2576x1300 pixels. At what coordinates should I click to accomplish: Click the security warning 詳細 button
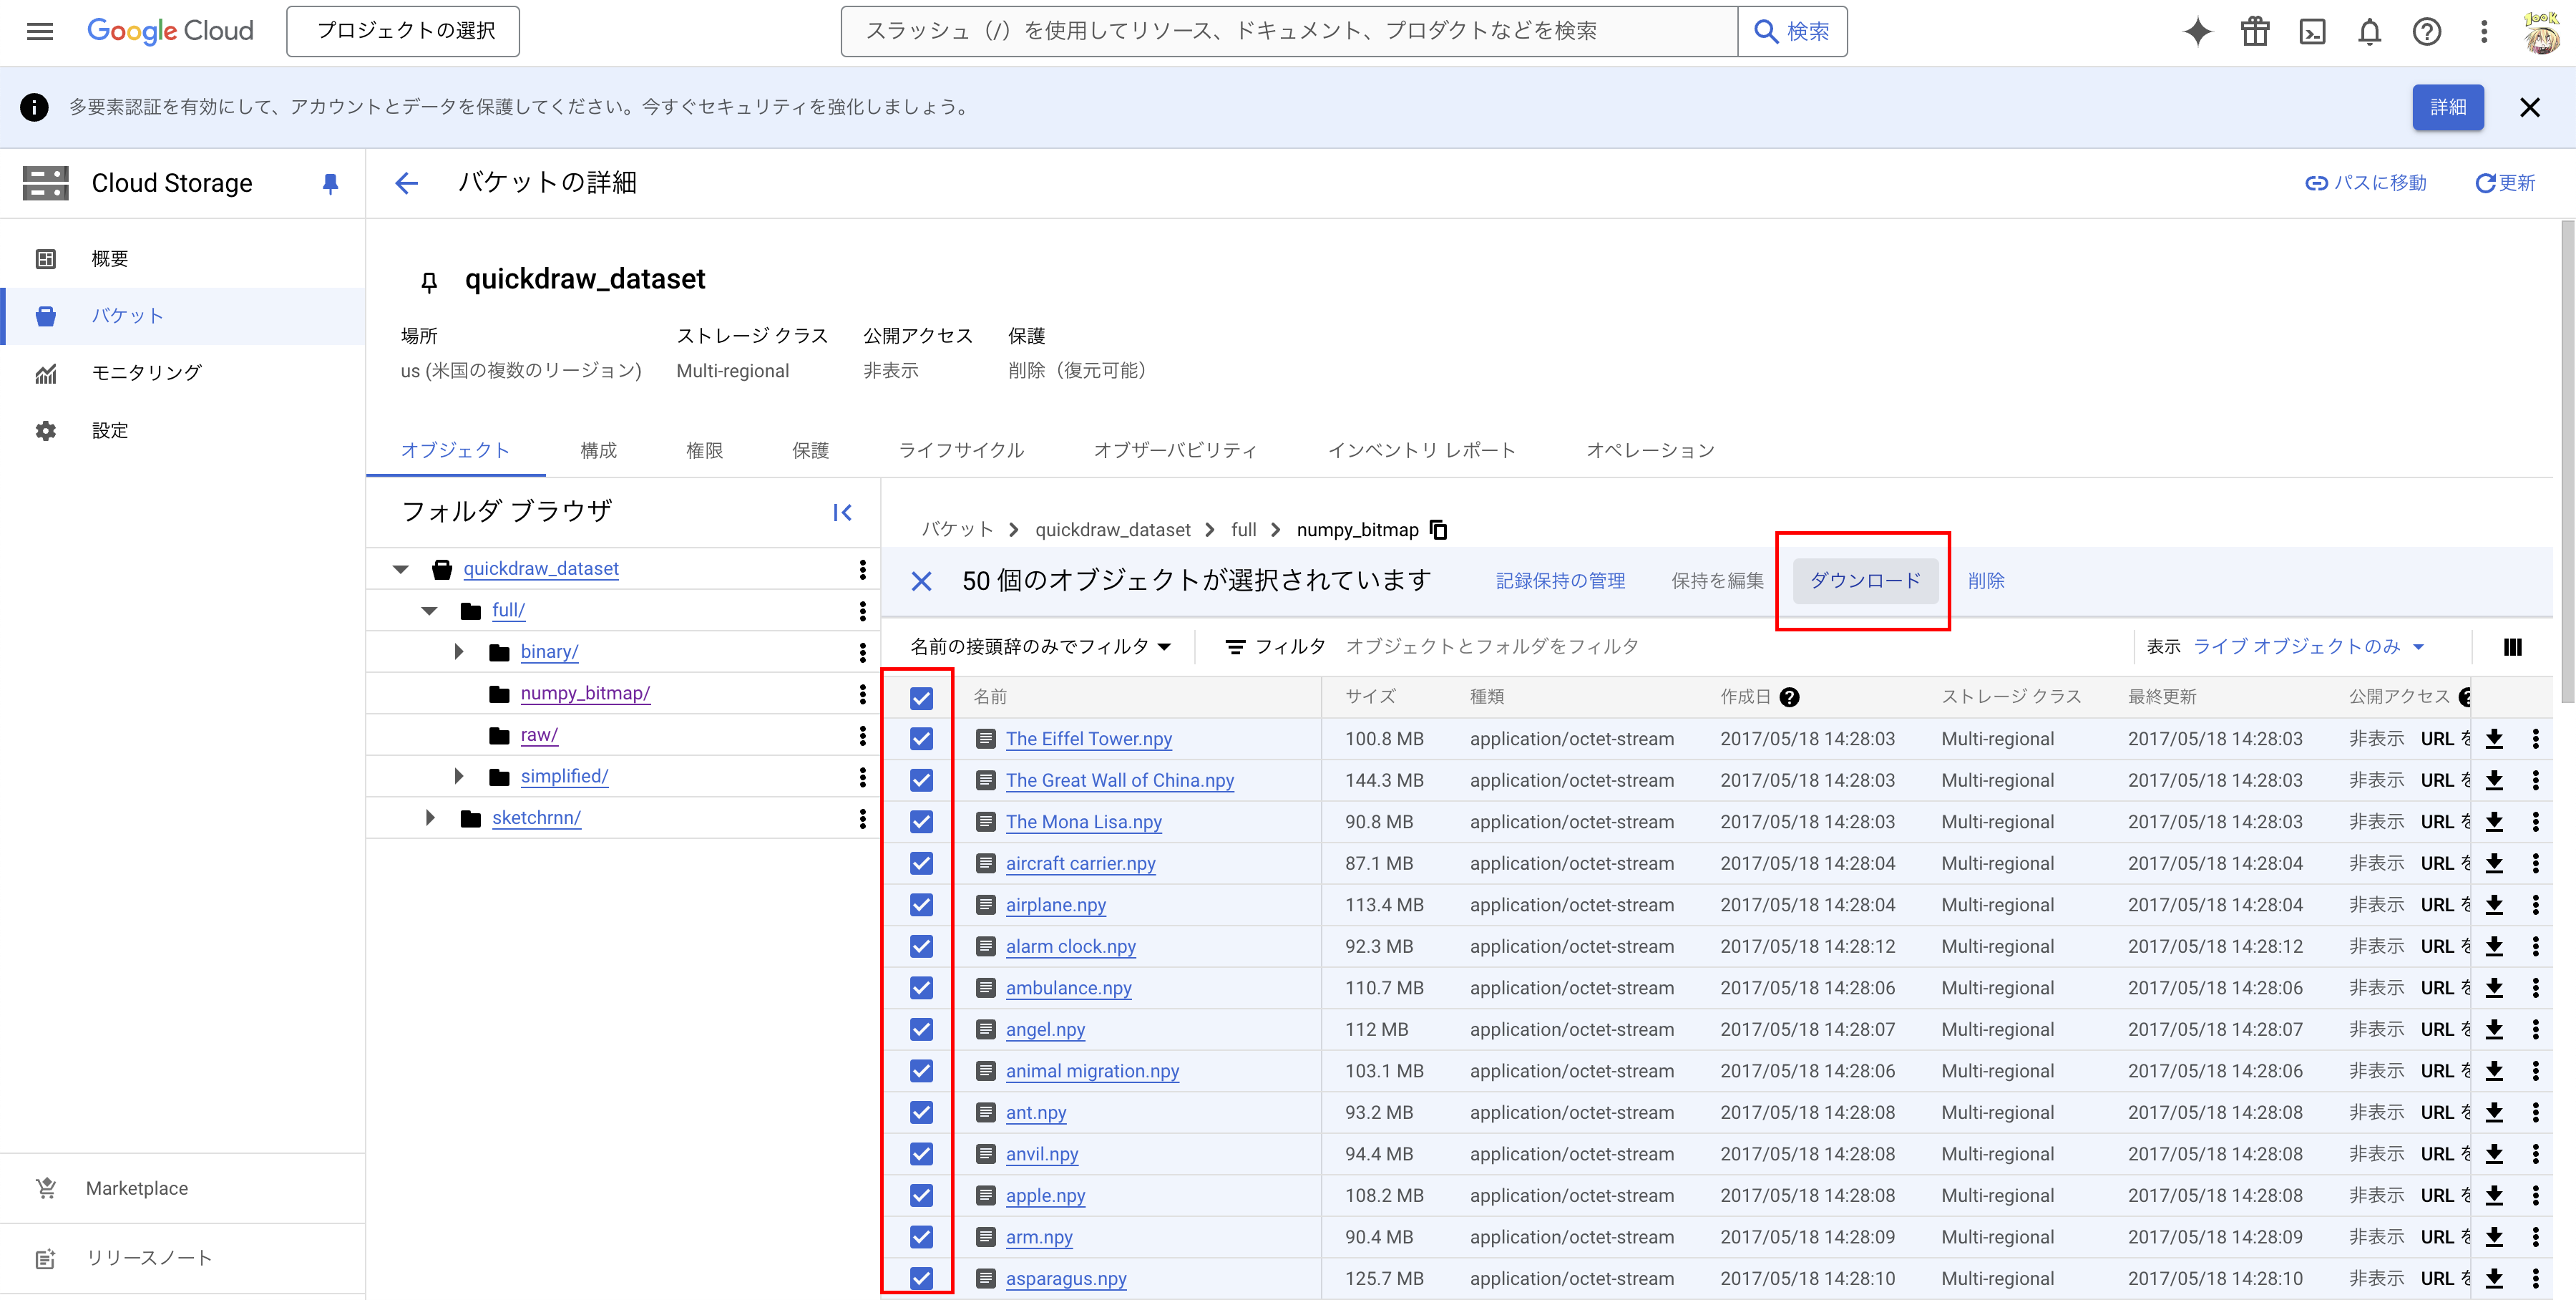(x=2447, y=107)
